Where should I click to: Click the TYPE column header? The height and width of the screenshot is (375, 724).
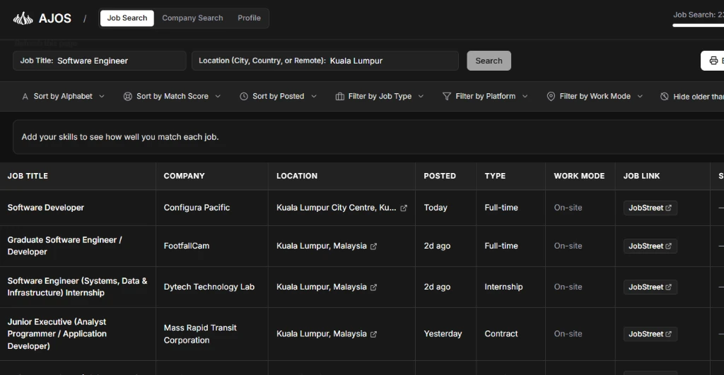[x=495, y=176]
